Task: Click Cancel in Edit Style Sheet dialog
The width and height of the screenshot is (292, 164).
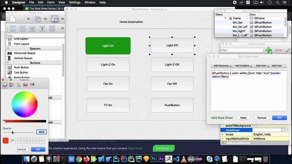Action: 261,118
